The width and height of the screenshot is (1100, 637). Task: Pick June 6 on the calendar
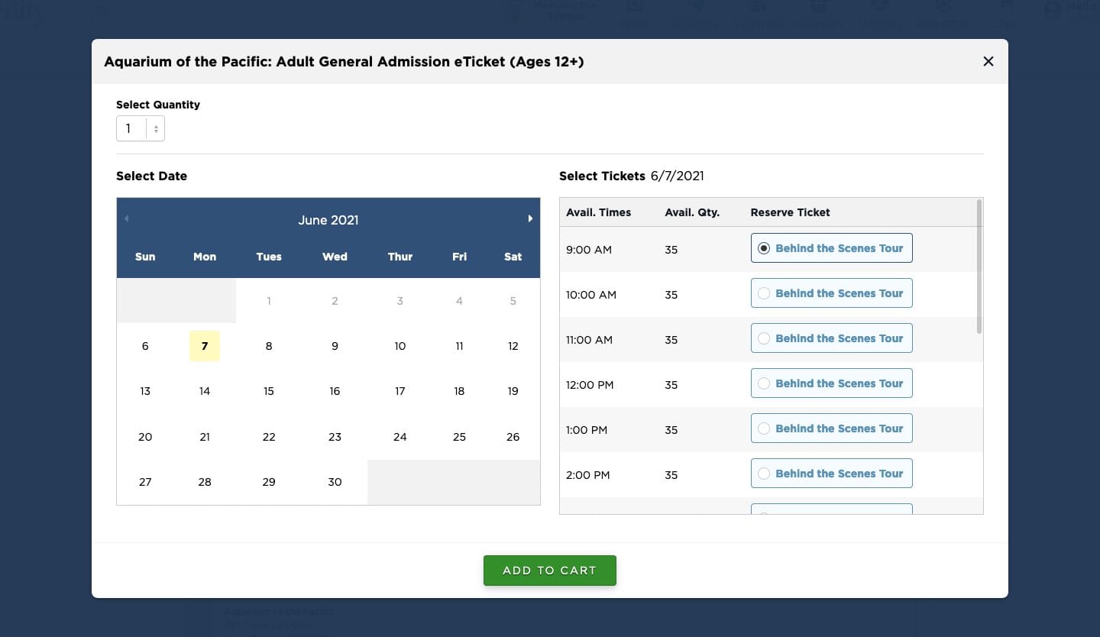click(x=145, y=346)
